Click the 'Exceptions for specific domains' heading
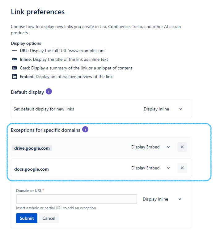Viewport: 224px width, 237px height. pyautogui.click(x=45, y=130)
